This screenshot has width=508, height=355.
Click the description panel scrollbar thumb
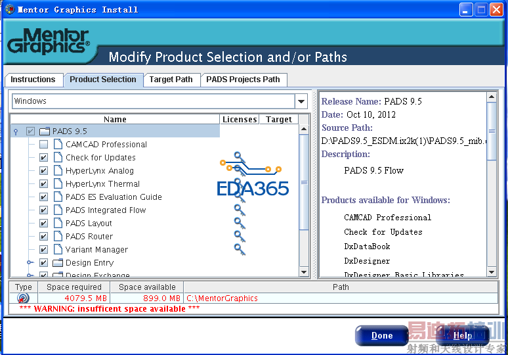point(492,131)
